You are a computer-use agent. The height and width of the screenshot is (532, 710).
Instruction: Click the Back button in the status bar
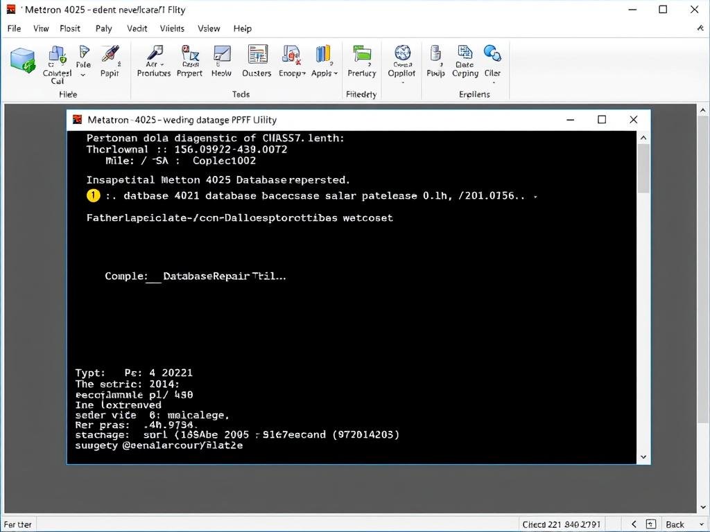tap(675, 524)
